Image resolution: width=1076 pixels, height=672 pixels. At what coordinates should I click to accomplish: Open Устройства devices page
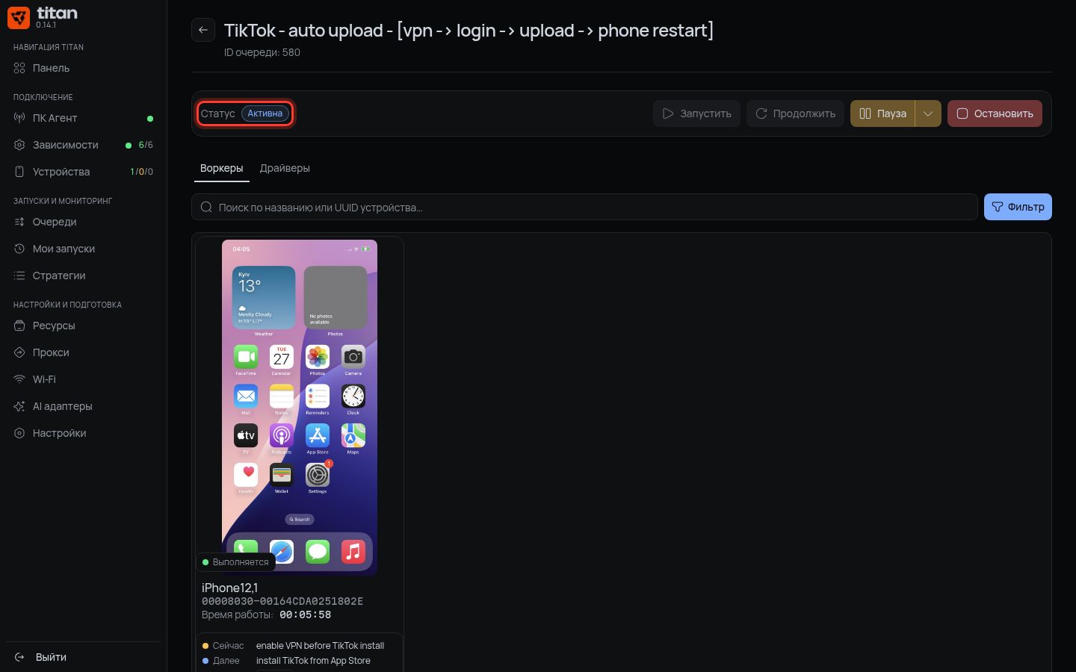pos(83,172)
